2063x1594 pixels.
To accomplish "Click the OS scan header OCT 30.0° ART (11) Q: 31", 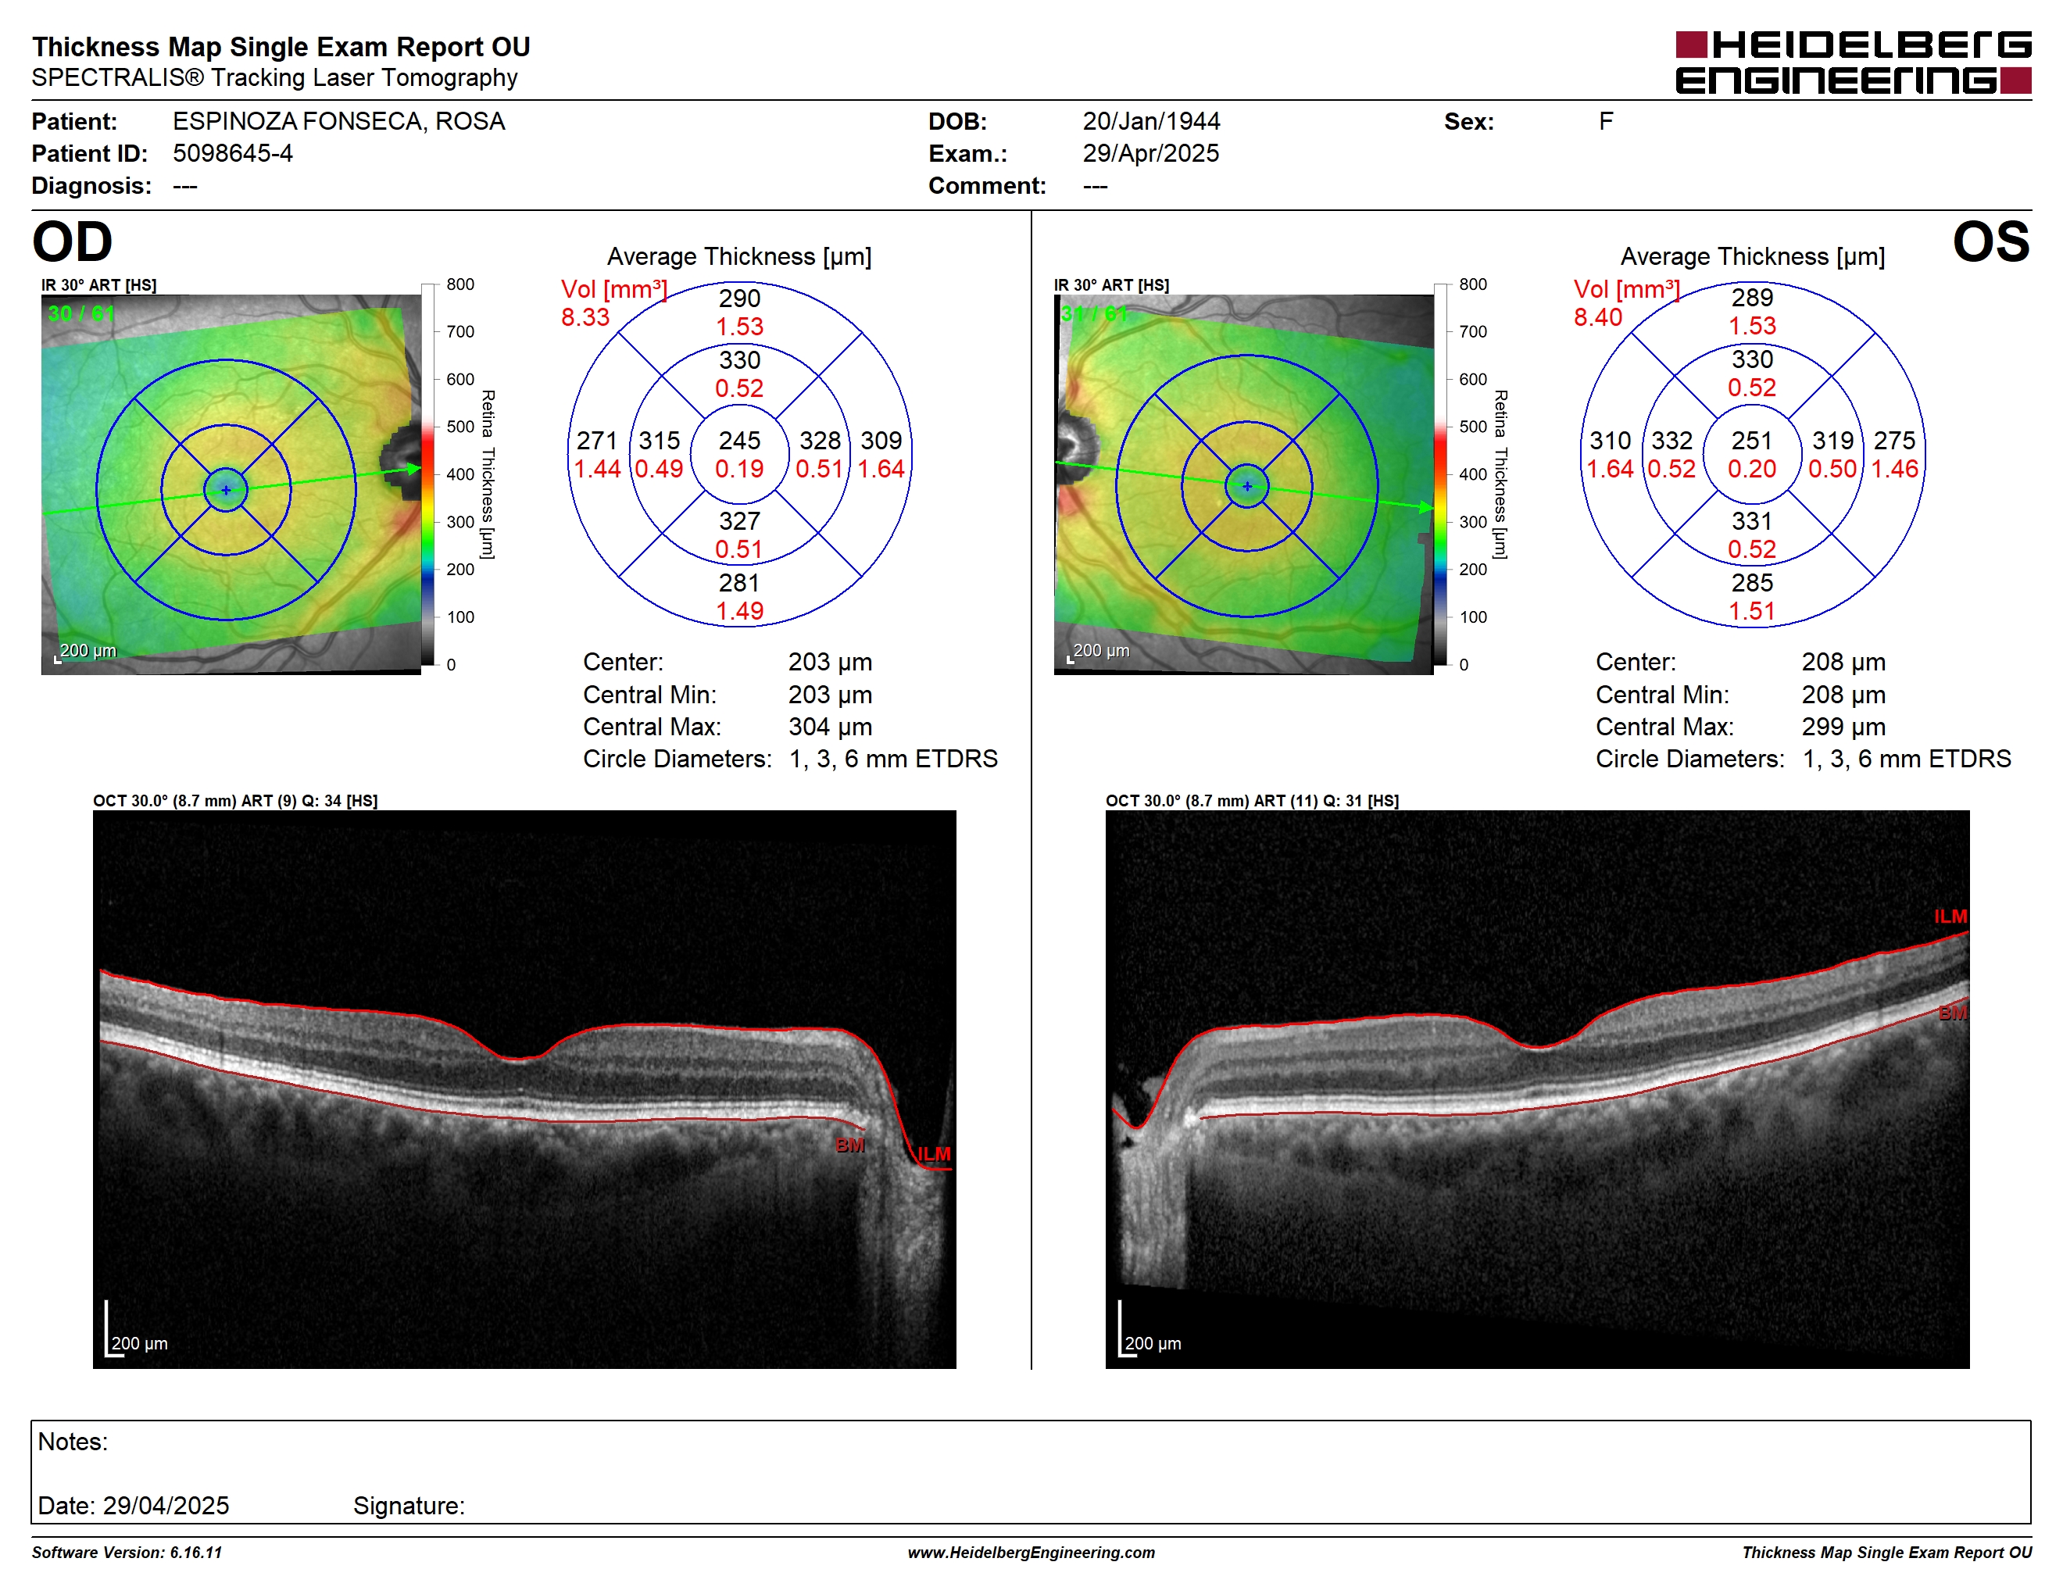I will pyautogui.click(x=1252, y=801).
